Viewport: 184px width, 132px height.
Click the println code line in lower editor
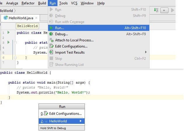53,92
